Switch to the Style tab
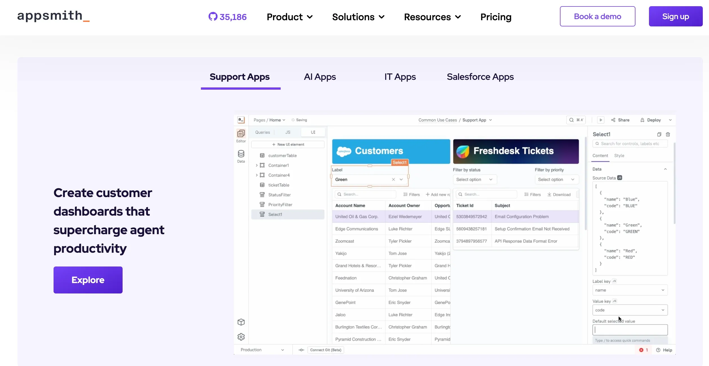 point(619,155)
